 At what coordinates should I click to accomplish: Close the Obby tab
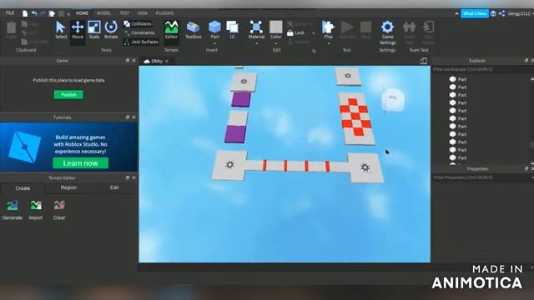[x=167, y=61]
